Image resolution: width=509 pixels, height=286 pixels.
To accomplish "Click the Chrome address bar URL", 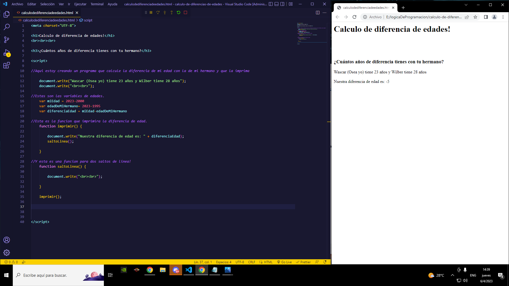I will (424, 17).
